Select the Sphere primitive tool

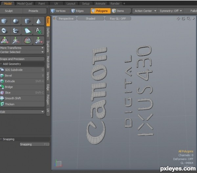coord(16,21)
